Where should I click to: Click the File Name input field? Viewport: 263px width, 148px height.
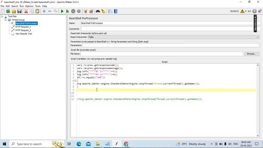162,54
